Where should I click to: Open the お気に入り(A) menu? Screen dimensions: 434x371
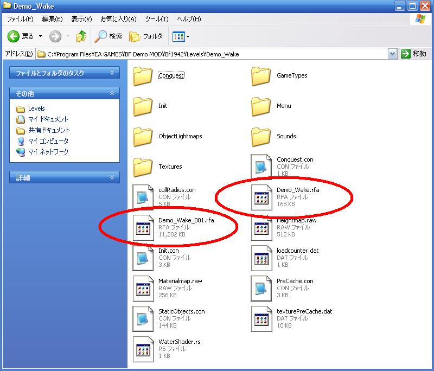tap(118, 19)
